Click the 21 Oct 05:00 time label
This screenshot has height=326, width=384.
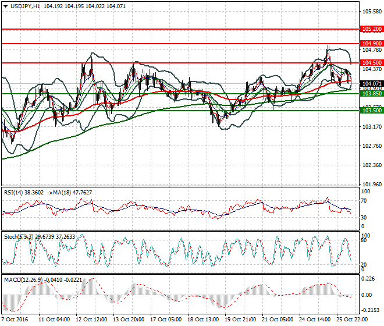278,320
